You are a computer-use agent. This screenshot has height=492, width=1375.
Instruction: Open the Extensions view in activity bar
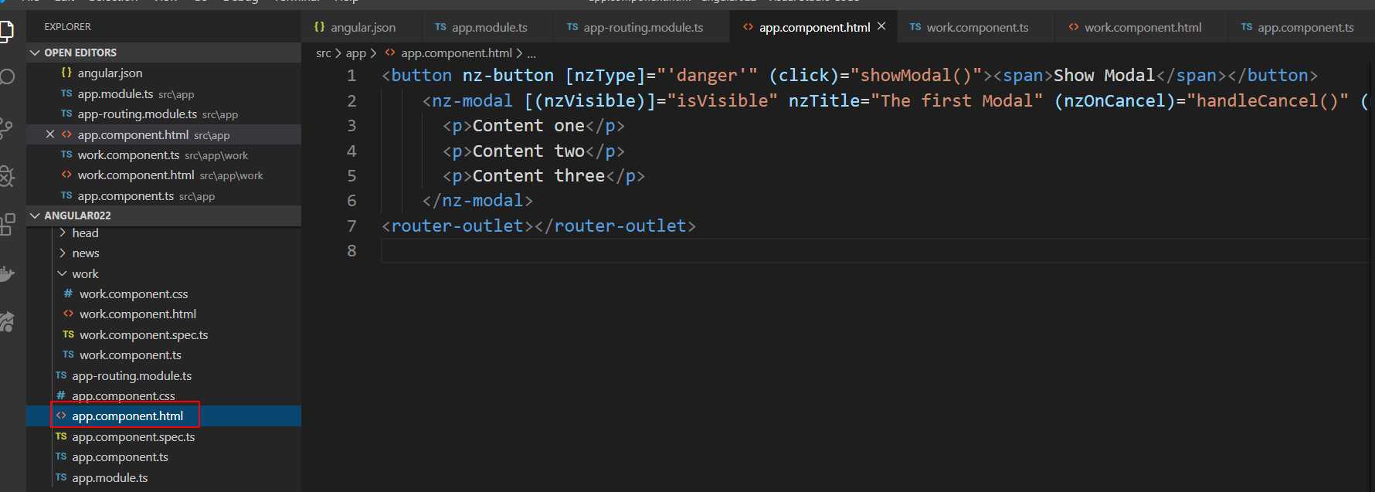click(7, 224)
